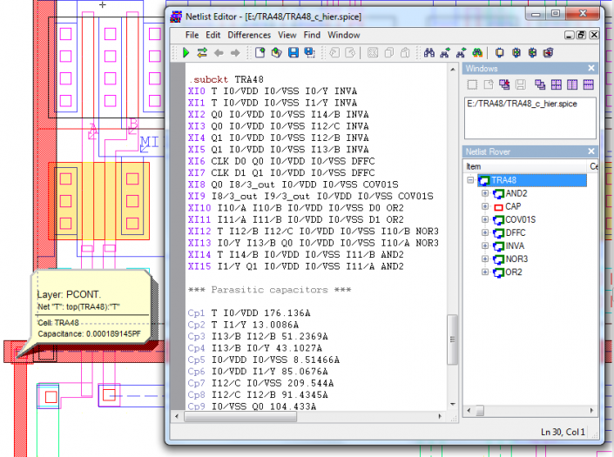Screen dimensions: 614x457
Task: Click the cascade windows icon in Windows panel
Action: [541, 84]
